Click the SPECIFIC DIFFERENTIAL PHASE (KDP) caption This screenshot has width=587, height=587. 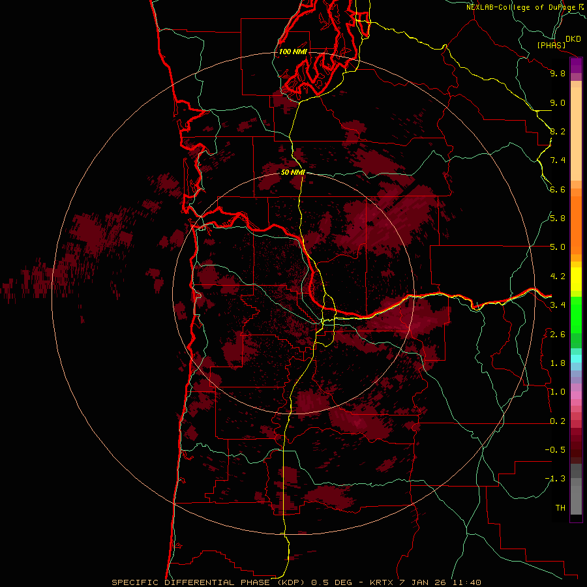click(x=210, y=582)
